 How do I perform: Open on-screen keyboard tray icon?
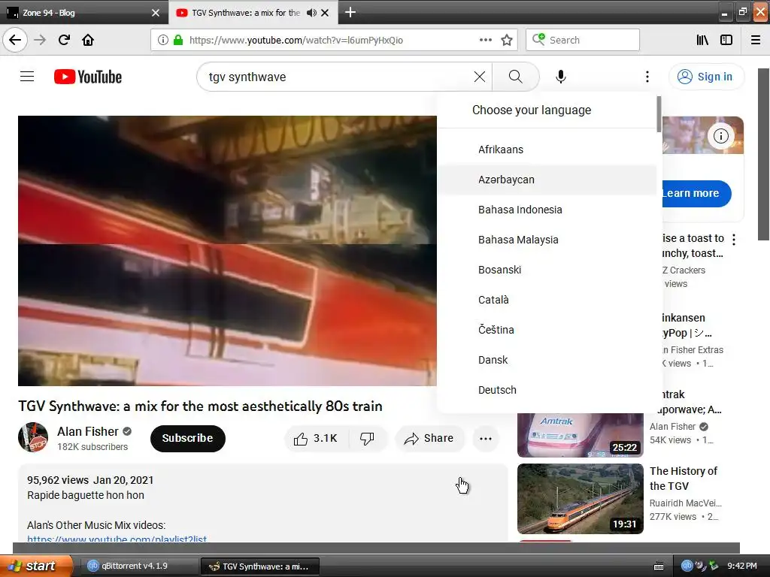(659, 566)
